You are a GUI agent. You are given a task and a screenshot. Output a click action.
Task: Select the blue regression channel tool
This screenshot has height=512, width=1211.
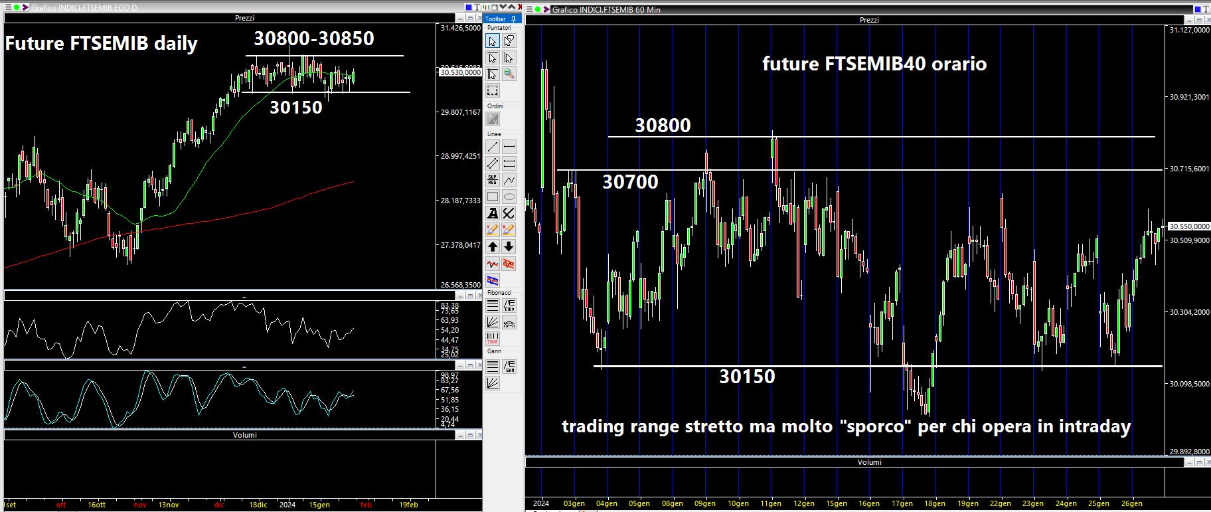coord(493,280)
